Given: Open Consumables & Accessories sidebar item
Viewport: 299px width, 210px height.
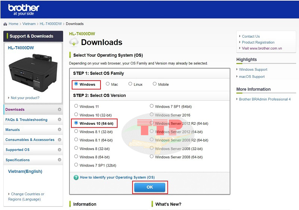Looking at the screenshot, I should 33,140.
